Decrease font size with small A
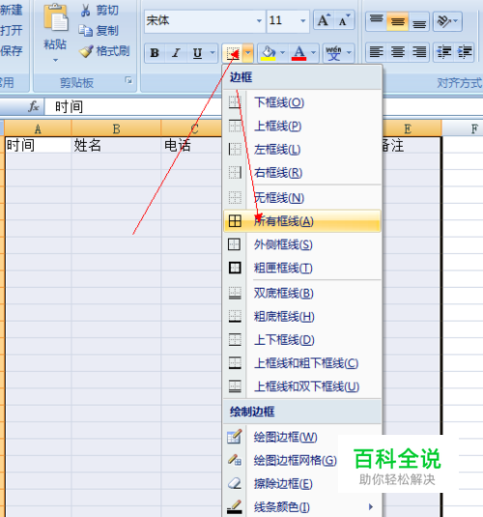The height and width of the screenshot is (517, 483). coord(344,20)
